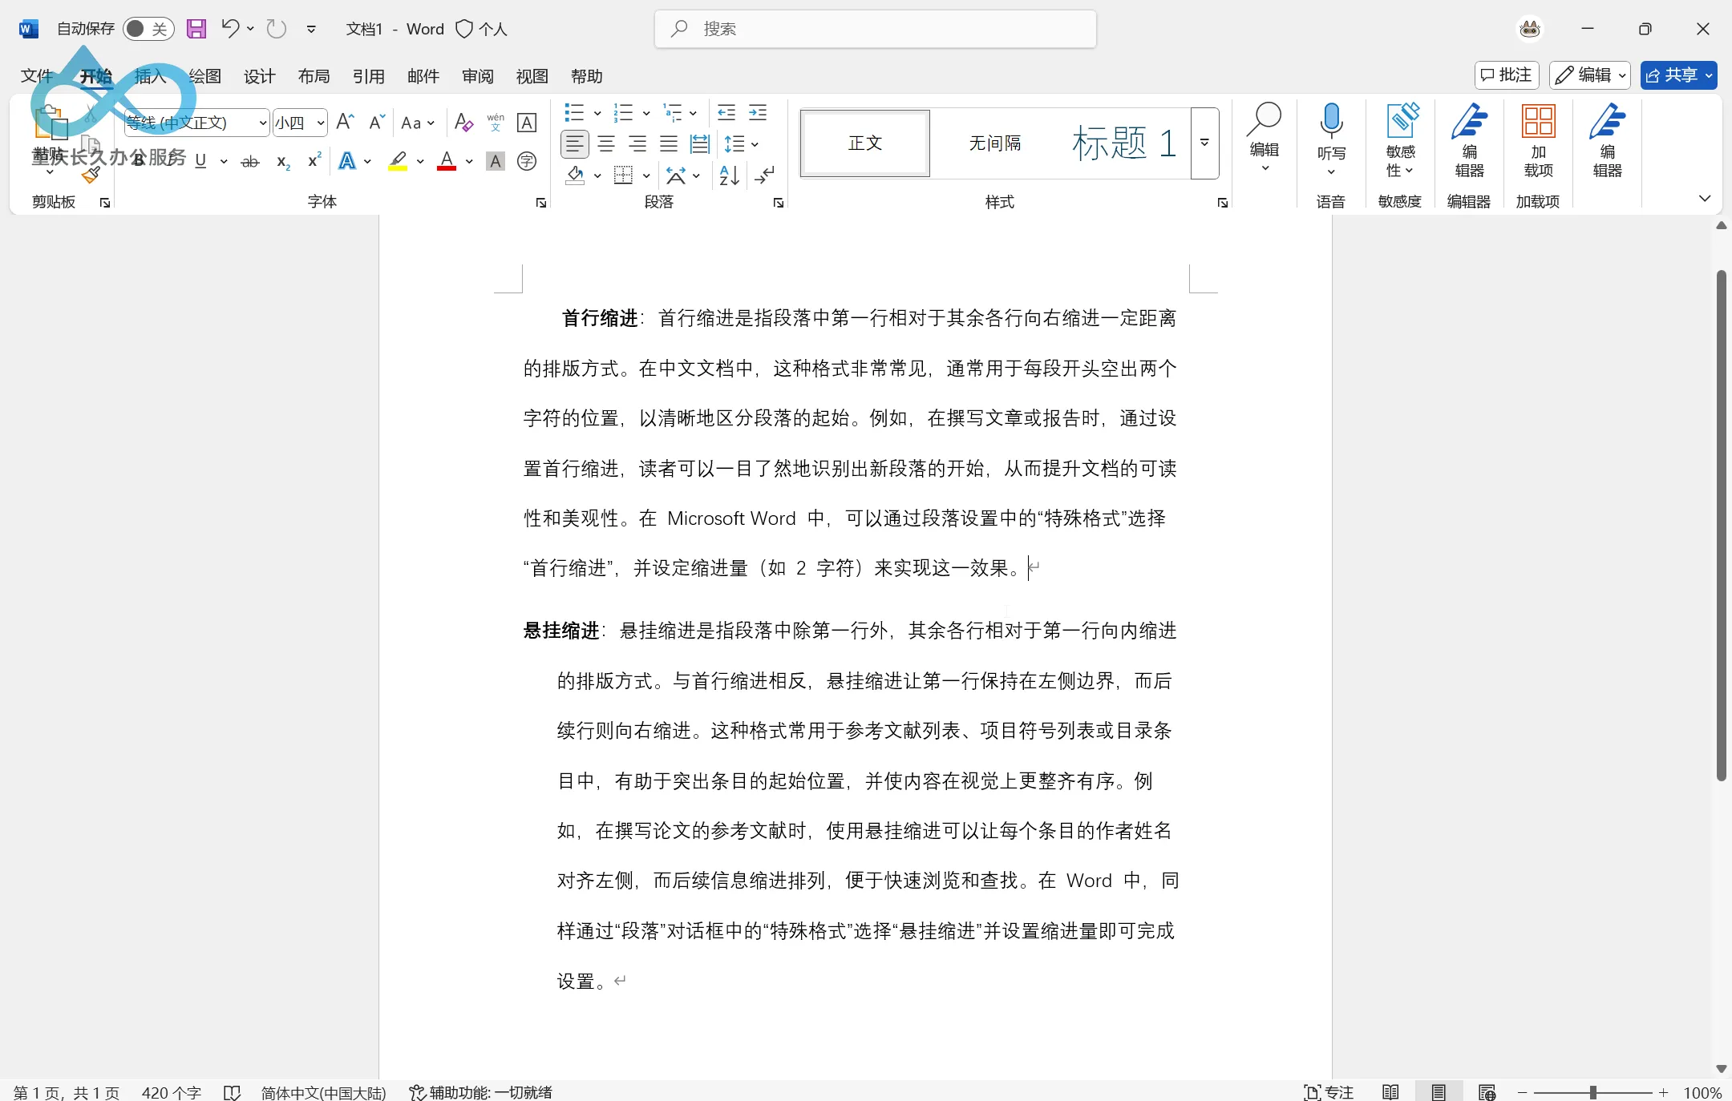1732x1101 pixels.
Task: Toggle Center paragraph alignment
Action: point(606,144)
